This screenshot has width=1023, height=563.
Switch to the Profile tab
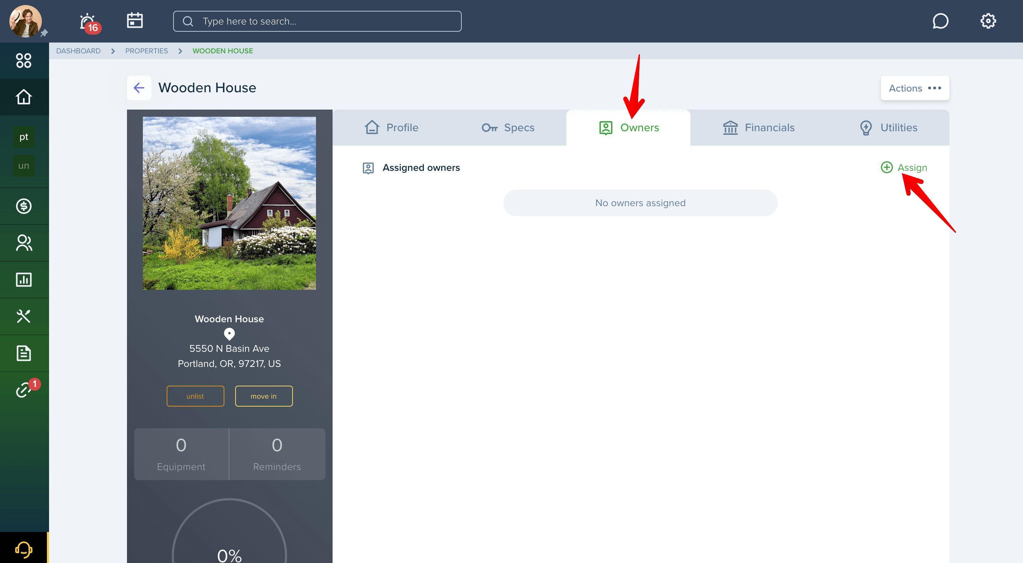(391, 128)
